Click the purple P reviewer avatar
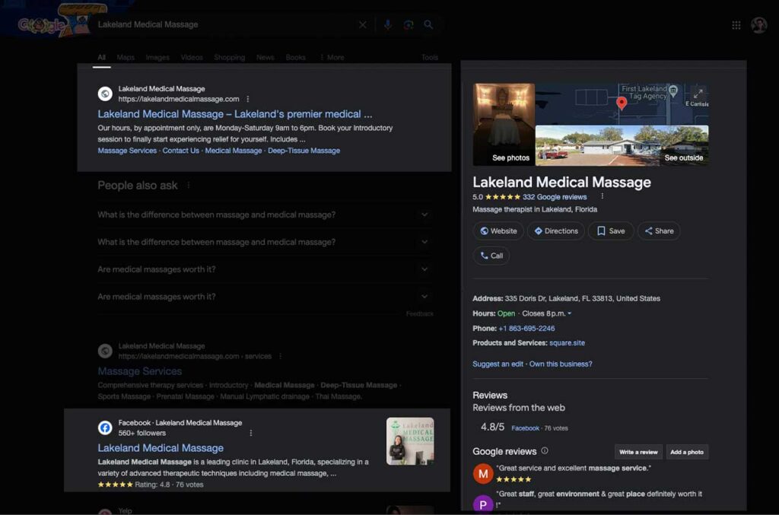 pyautogui.click(x=483, y=504)
